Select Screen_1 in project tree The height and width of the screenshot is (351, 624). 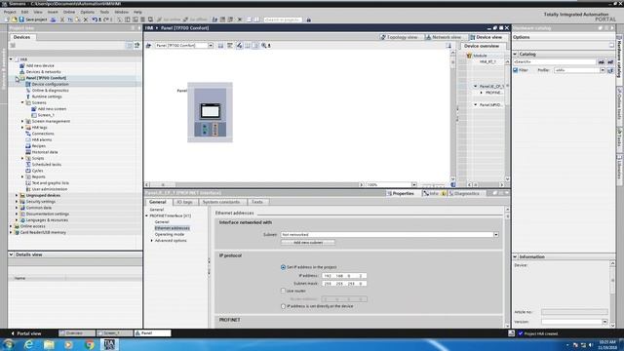pos(46,115)
